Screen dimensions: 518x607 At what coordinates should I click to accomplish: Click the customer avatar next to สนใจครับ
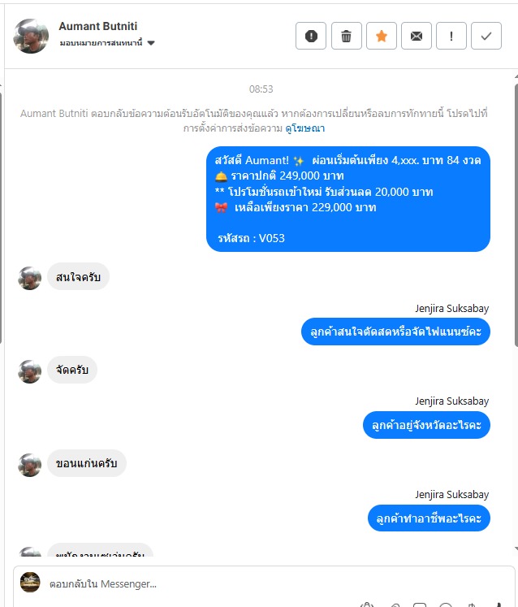tap(30, 278)
